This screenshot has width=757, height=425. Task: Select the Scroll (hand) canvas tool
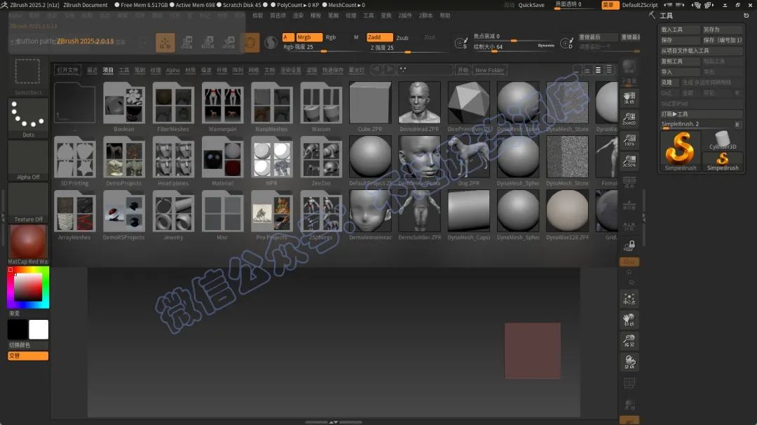(629, 97)
